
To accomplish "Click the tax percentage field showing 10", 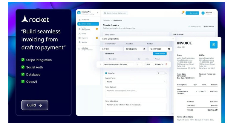I will (x=160, y=73).
